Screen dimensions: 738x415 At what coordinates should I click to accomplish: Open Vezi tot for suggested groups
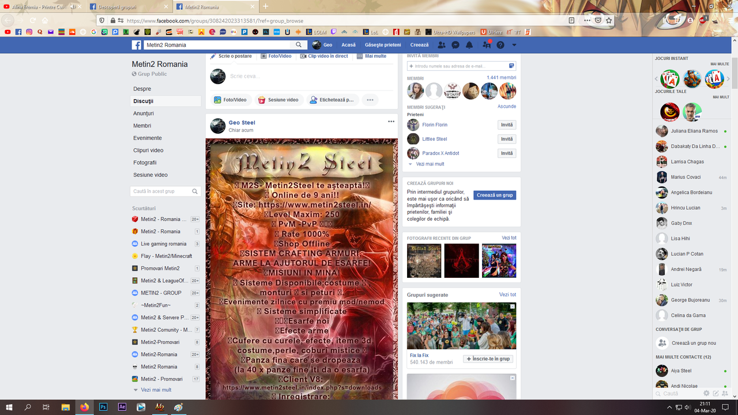click(x=508, y=295)
